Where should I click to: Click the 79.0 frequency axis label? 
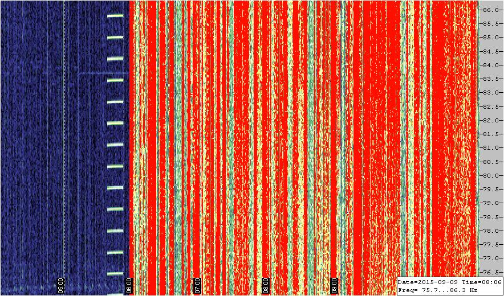(x=489, y=203)
